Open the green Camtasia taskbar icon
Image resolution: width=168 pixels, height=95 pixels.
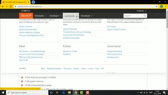click(x=82, y=93)
